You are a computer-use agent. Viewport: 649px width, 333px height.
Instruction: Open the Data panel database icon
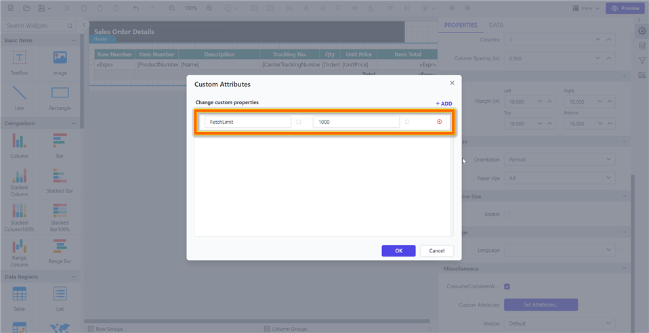click(642, 45)
